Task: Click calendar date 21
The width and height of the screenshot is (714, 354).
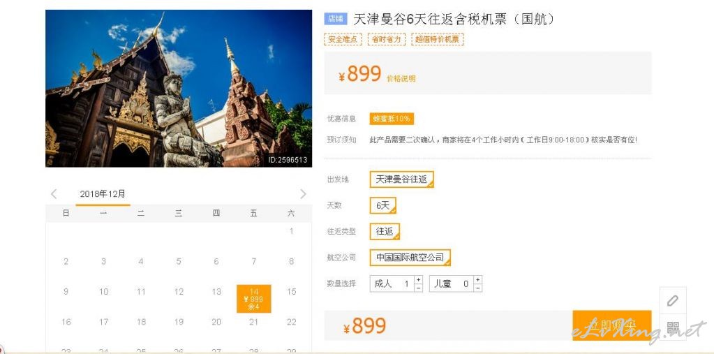Action: click(253, 322)
